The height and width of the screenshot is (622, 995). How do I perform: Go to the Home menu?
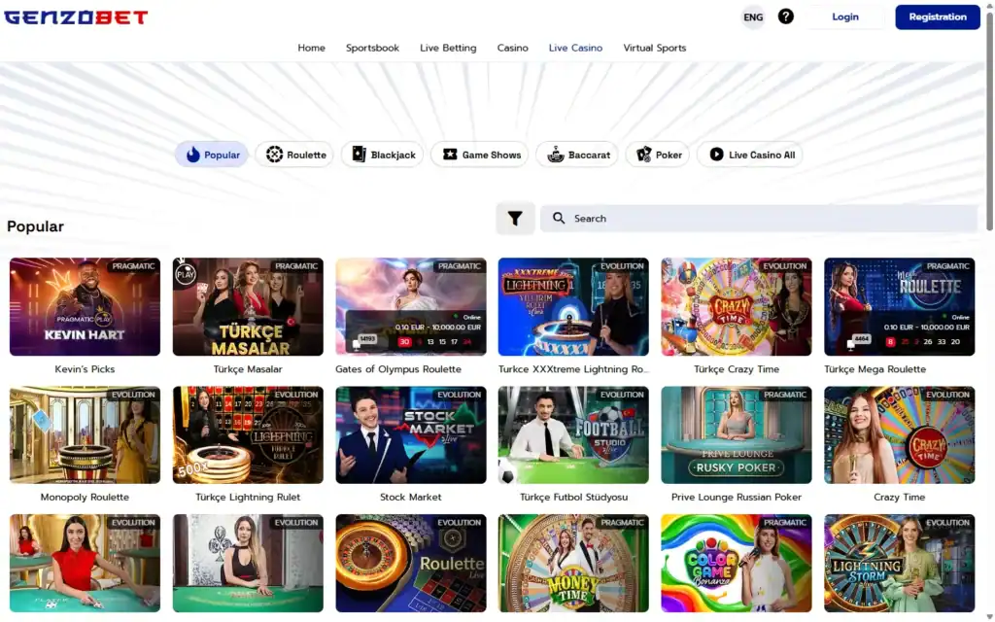312,48
